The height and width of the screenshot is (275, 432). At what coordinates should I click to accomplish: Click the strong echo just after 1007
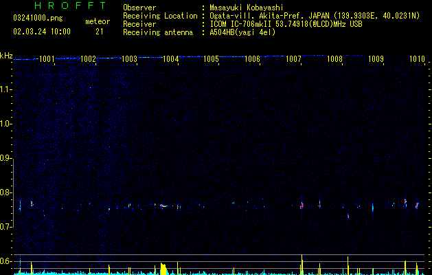point(302,205)
